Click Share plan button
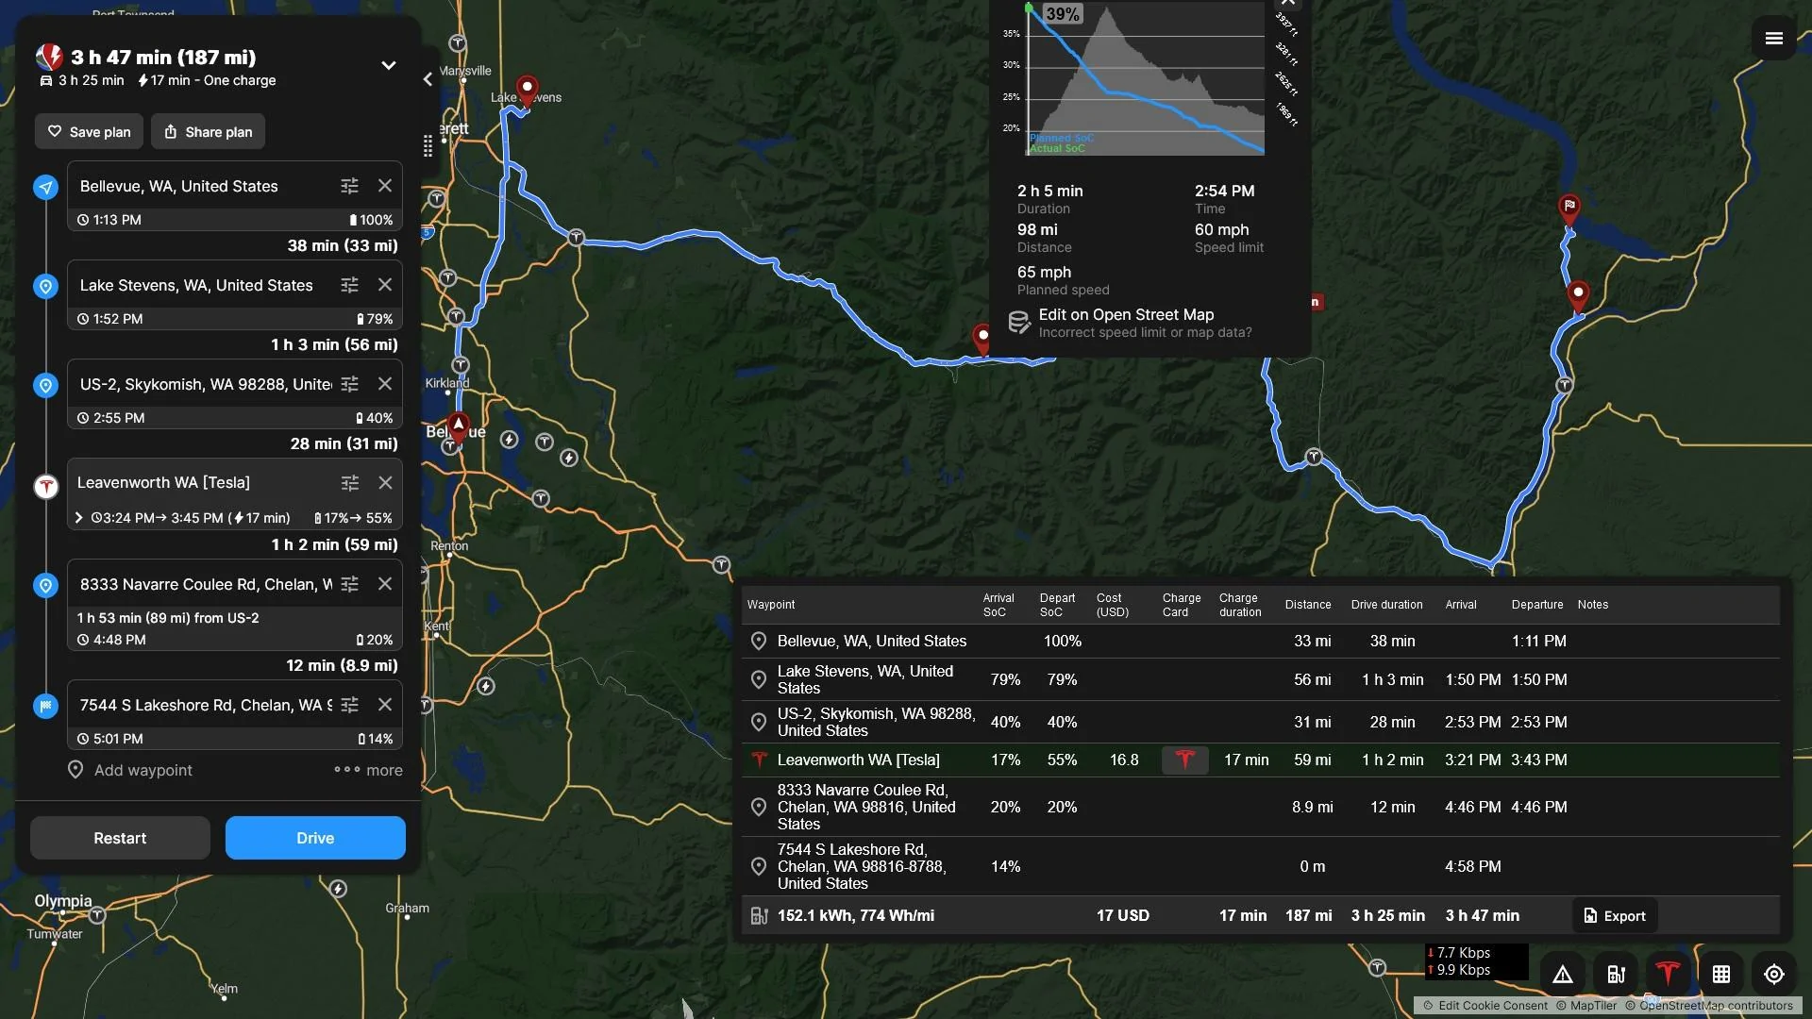 pyautogui.click(x=208, y=132)
